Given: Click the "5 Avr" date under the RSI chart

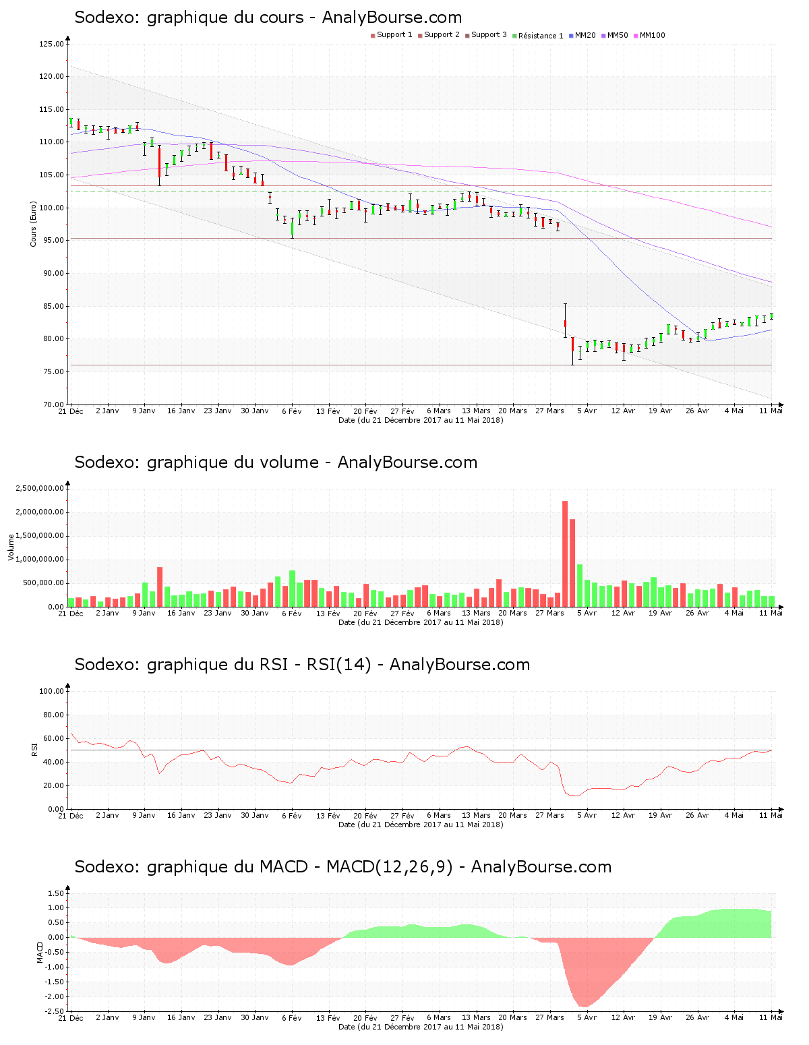Looking at the screenshot, I should click(587, 815).
